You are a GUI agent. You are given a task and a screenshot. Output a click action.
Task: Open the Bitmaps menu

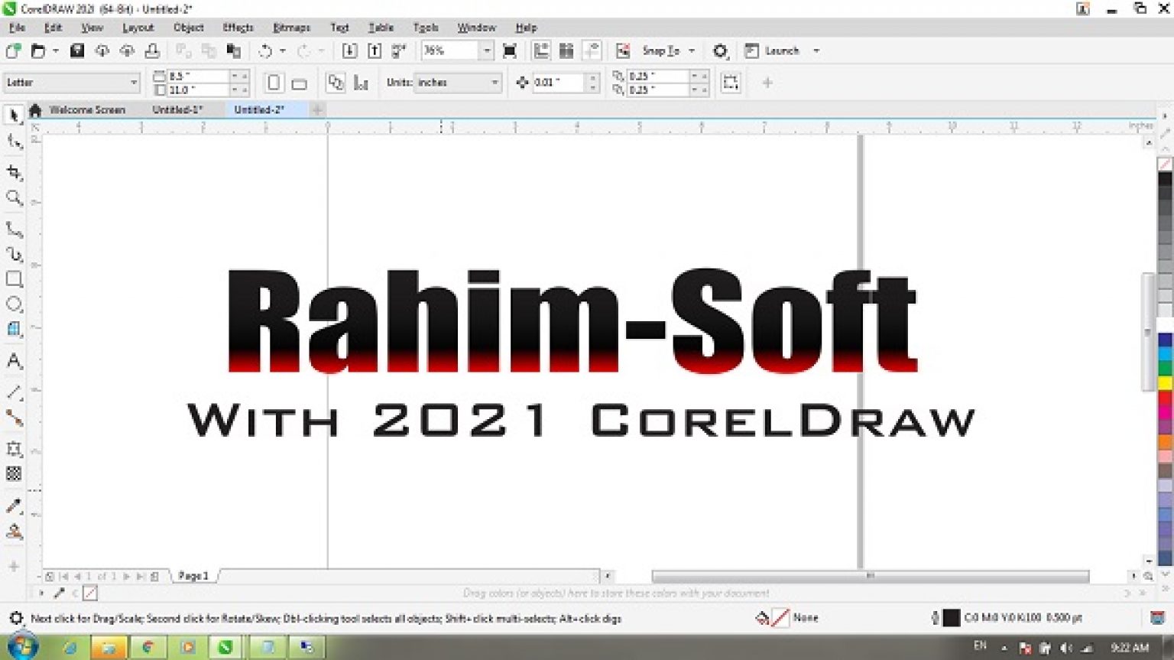tap(290, 28)
